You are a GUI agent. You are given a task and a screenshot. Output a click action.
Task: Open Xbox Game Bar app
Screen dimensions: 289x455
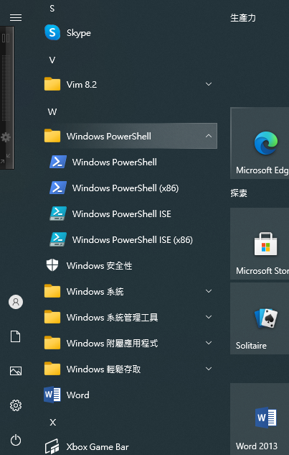pos(130,446)
